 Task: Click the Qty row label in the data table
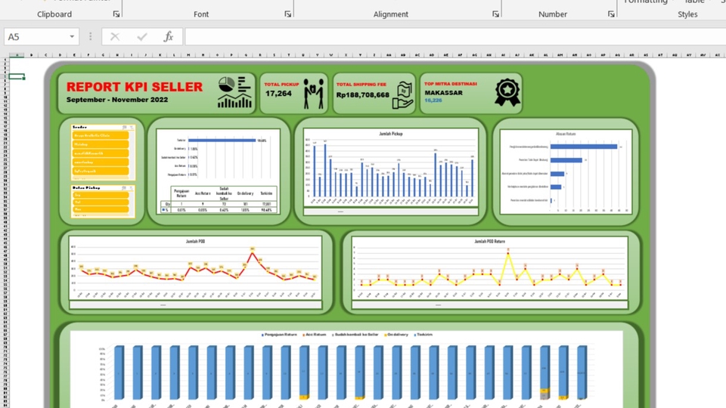pos(167,204)
